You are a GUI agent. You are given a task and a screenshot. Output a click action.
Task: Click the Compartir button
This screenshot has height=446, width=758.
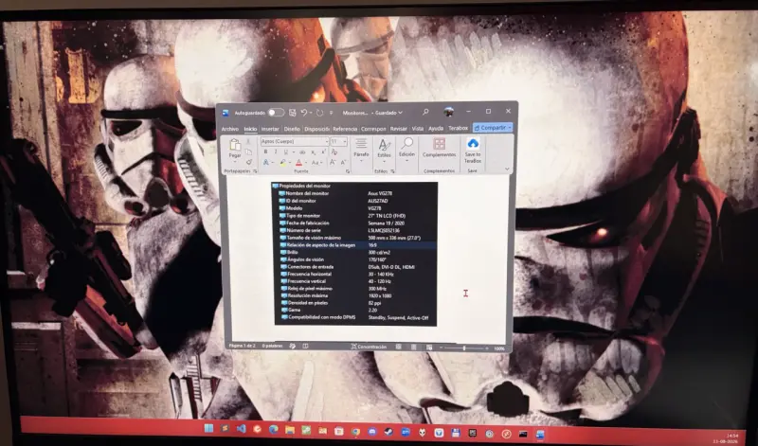point(493,128)
